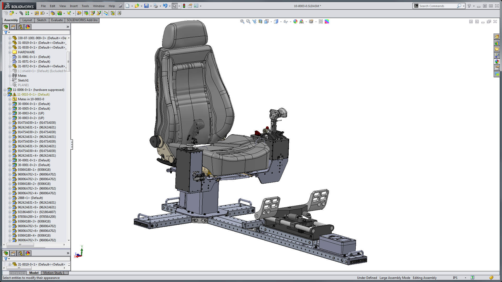502x282 pixels.
Task: Select 2888<1> (Default) tree row
Action: pyautogui.click(x=30, y=198)
